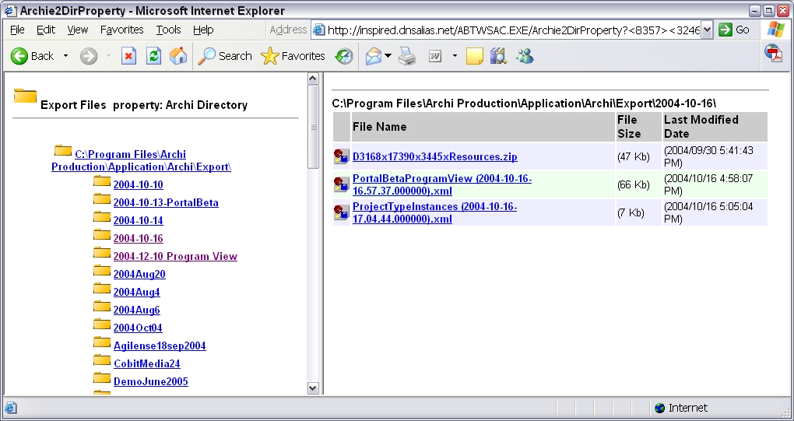The height and width of the screenshot is (421, 794).
Task: Refresh the page using the toolbar icon
Action: [x=153, y=56]
